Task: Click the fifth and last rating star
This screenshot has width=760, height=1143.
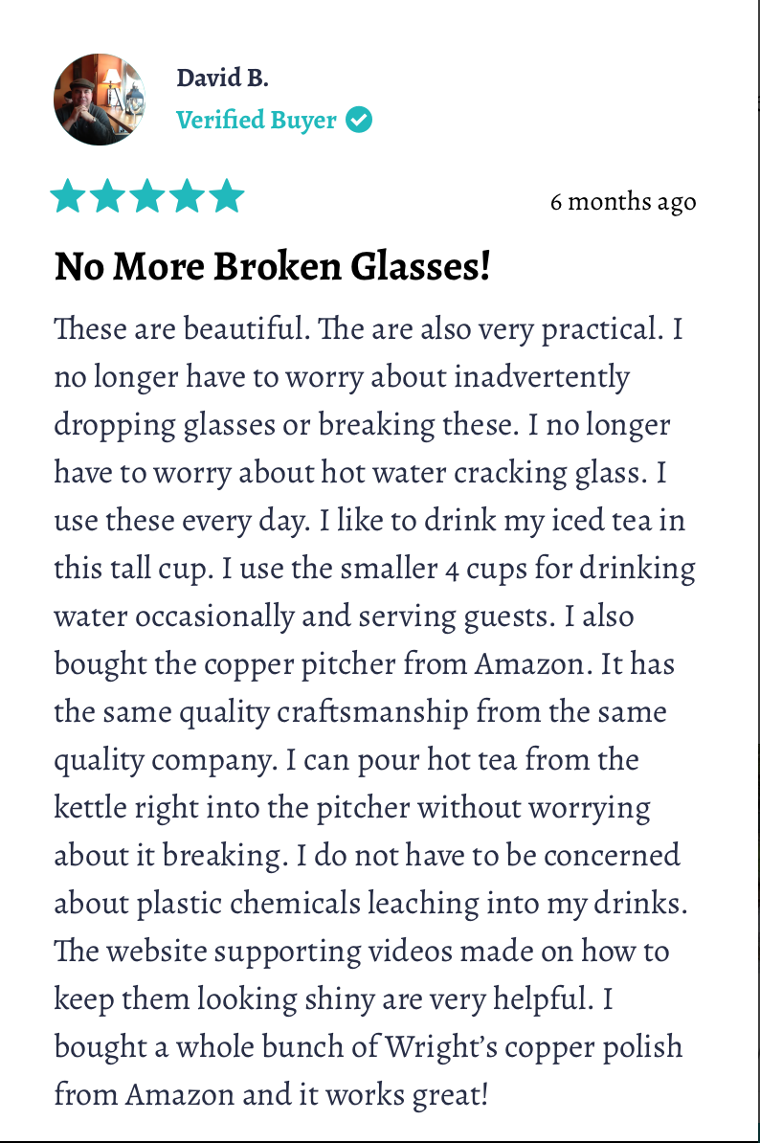Action: (x=227, y=196)
